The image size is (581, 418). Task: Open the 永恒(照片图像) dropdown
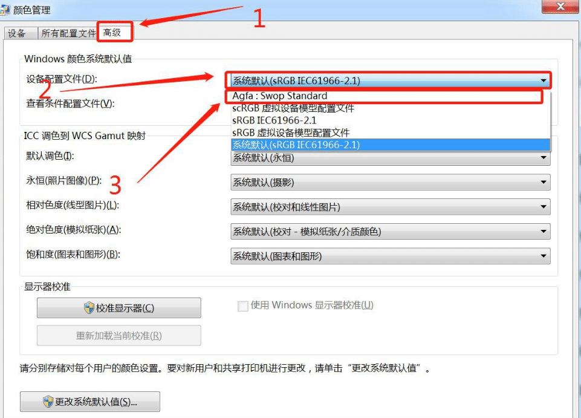tap(544, 182)
